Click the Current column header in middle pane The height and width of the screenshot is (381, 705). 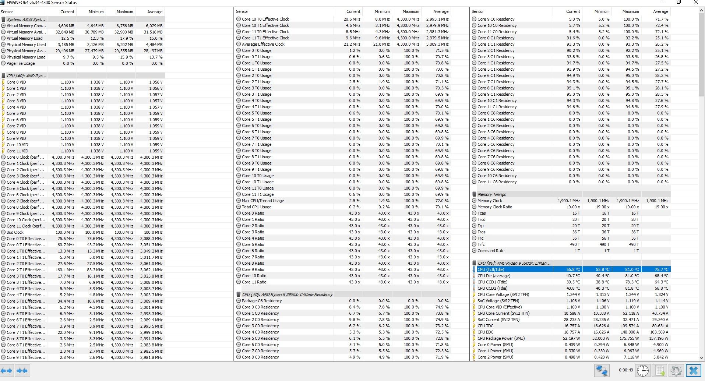click(348, 11)
